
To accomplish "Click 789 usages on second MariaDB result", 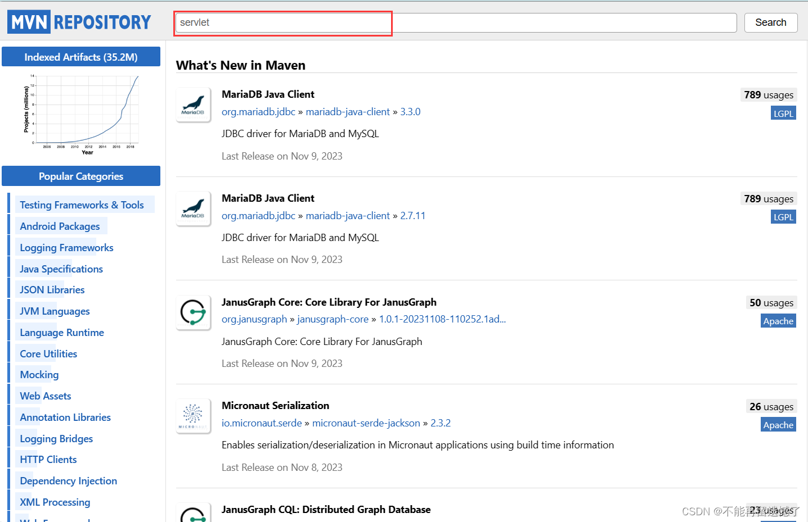I will tap(769, 199).
